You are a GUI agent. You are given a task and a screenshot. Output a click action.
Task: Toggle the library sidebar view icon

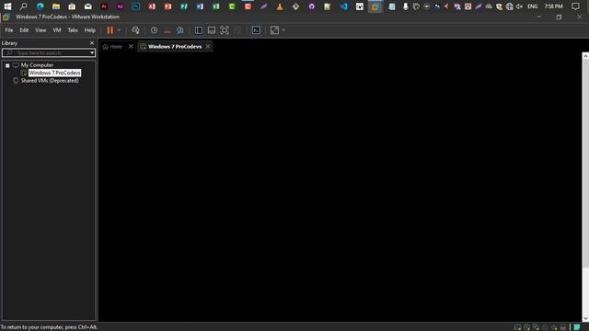(x=199, y=30)
